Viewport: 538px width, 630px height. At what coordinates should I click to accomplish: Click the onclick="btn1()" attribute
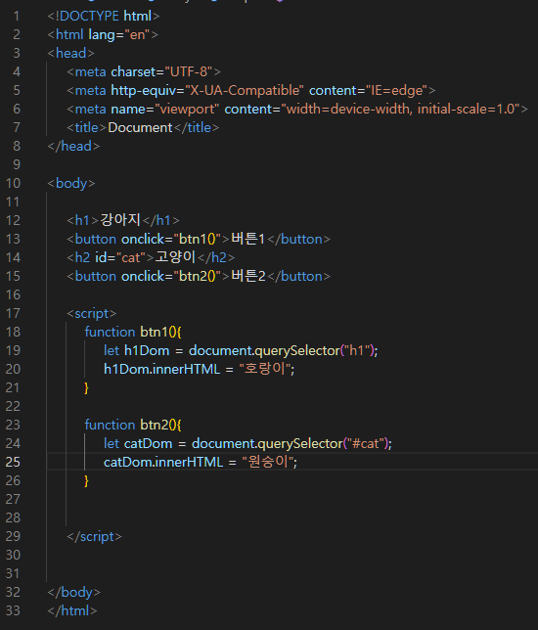pos(171,239)
